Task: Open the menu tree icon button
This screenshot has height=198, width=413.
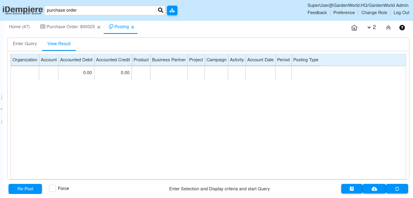Action: click(172, 10)
